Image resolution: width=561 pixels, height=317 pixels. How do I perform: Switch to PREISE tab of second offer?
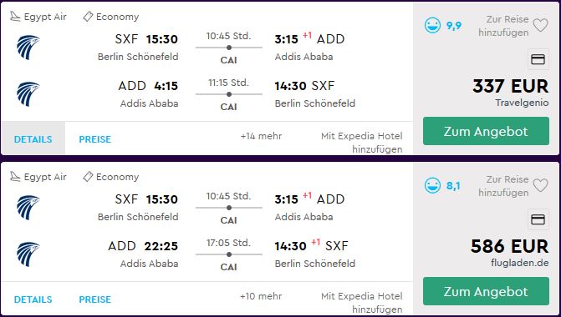point(94,299)
